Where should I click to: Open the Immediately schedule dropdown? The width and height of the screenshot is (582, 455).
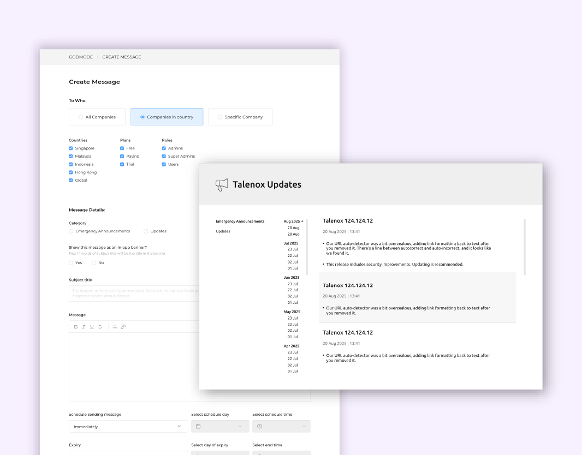[128, 427]
